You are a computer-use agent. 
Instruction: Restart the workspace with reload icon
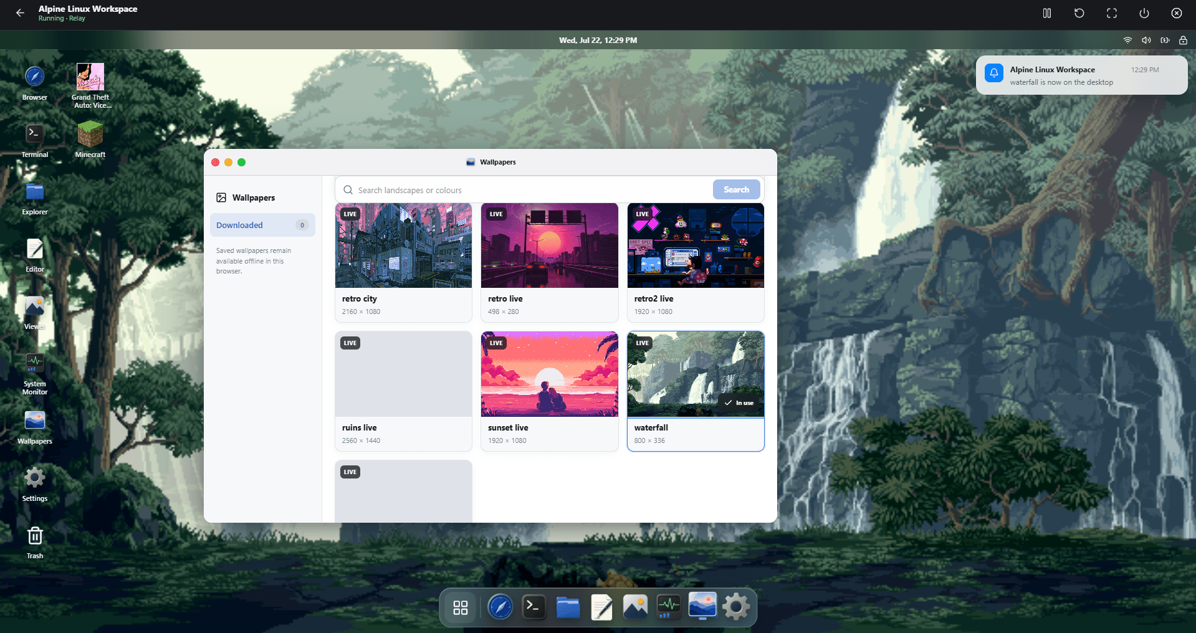[1079, 13]
